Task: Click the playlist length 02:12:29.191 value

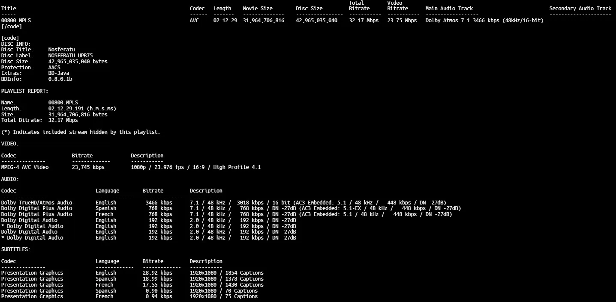Action: pyautogui.click(x=82, y=109)
